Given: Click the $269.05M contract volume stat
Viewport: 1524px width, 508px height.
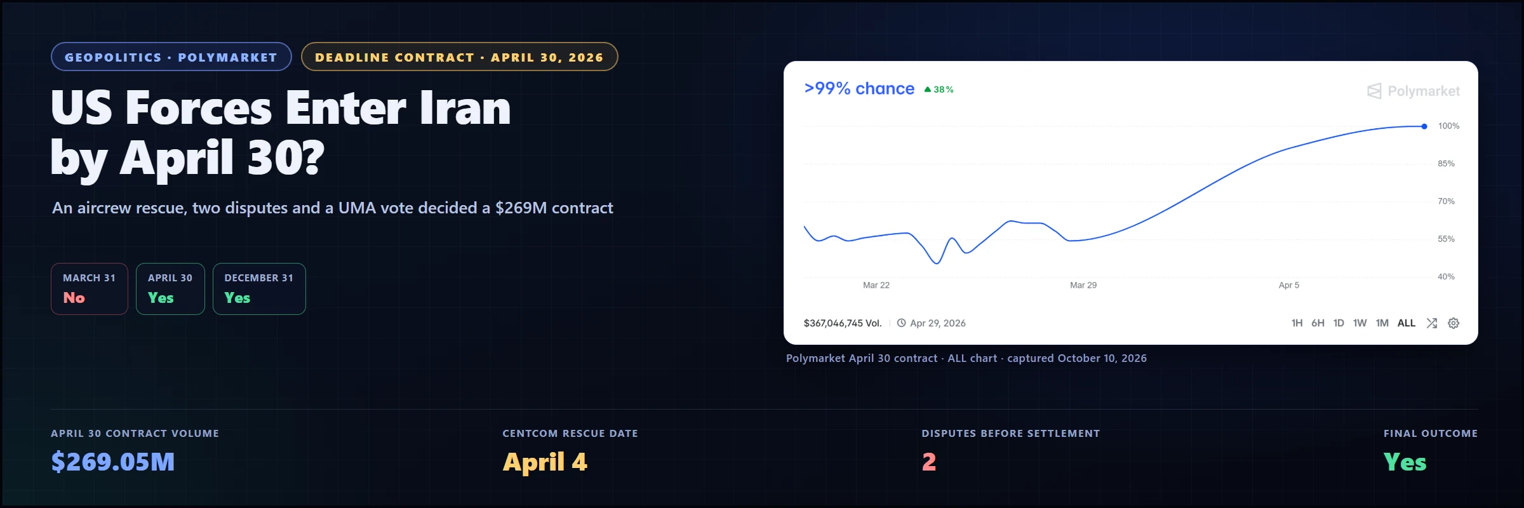Looking at the screenshot, I should click(113, 462).
